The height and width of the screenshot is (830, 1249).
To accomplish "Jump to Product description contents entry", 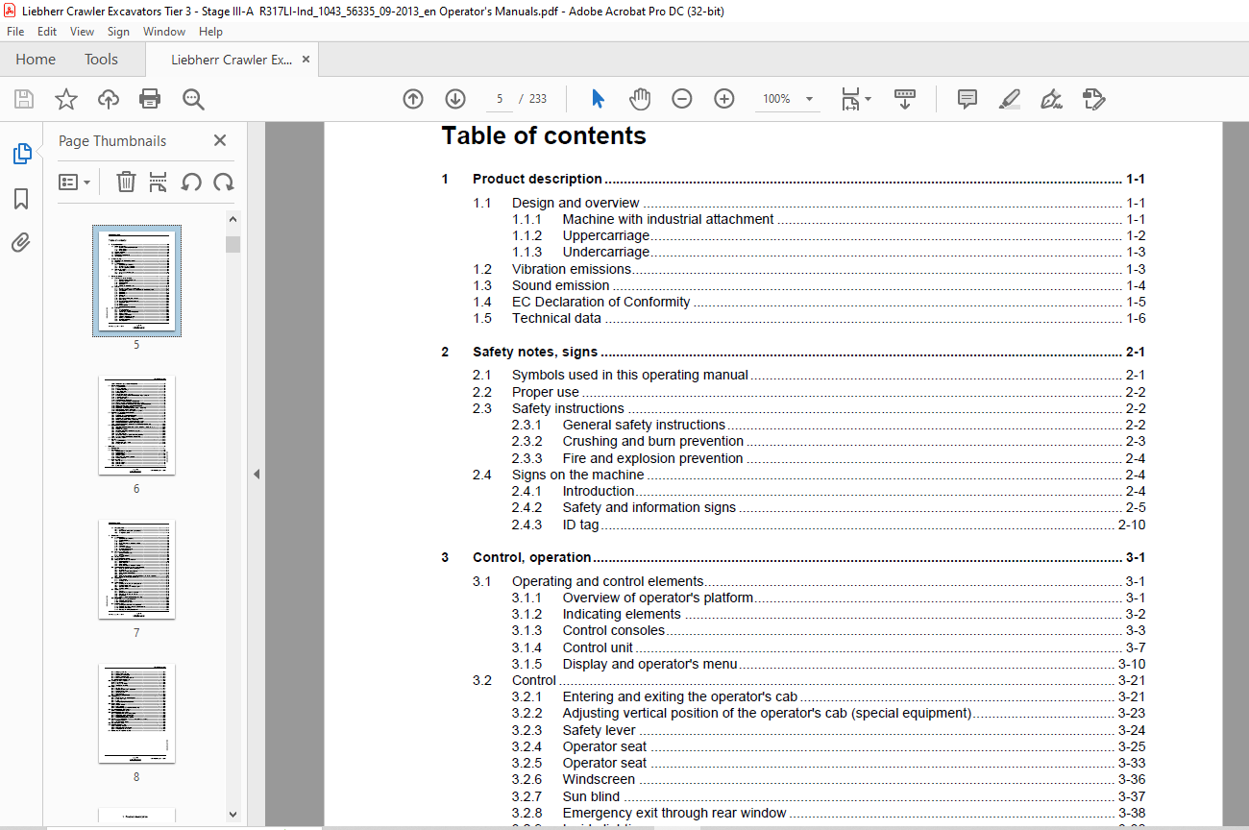I will point(793,179).
